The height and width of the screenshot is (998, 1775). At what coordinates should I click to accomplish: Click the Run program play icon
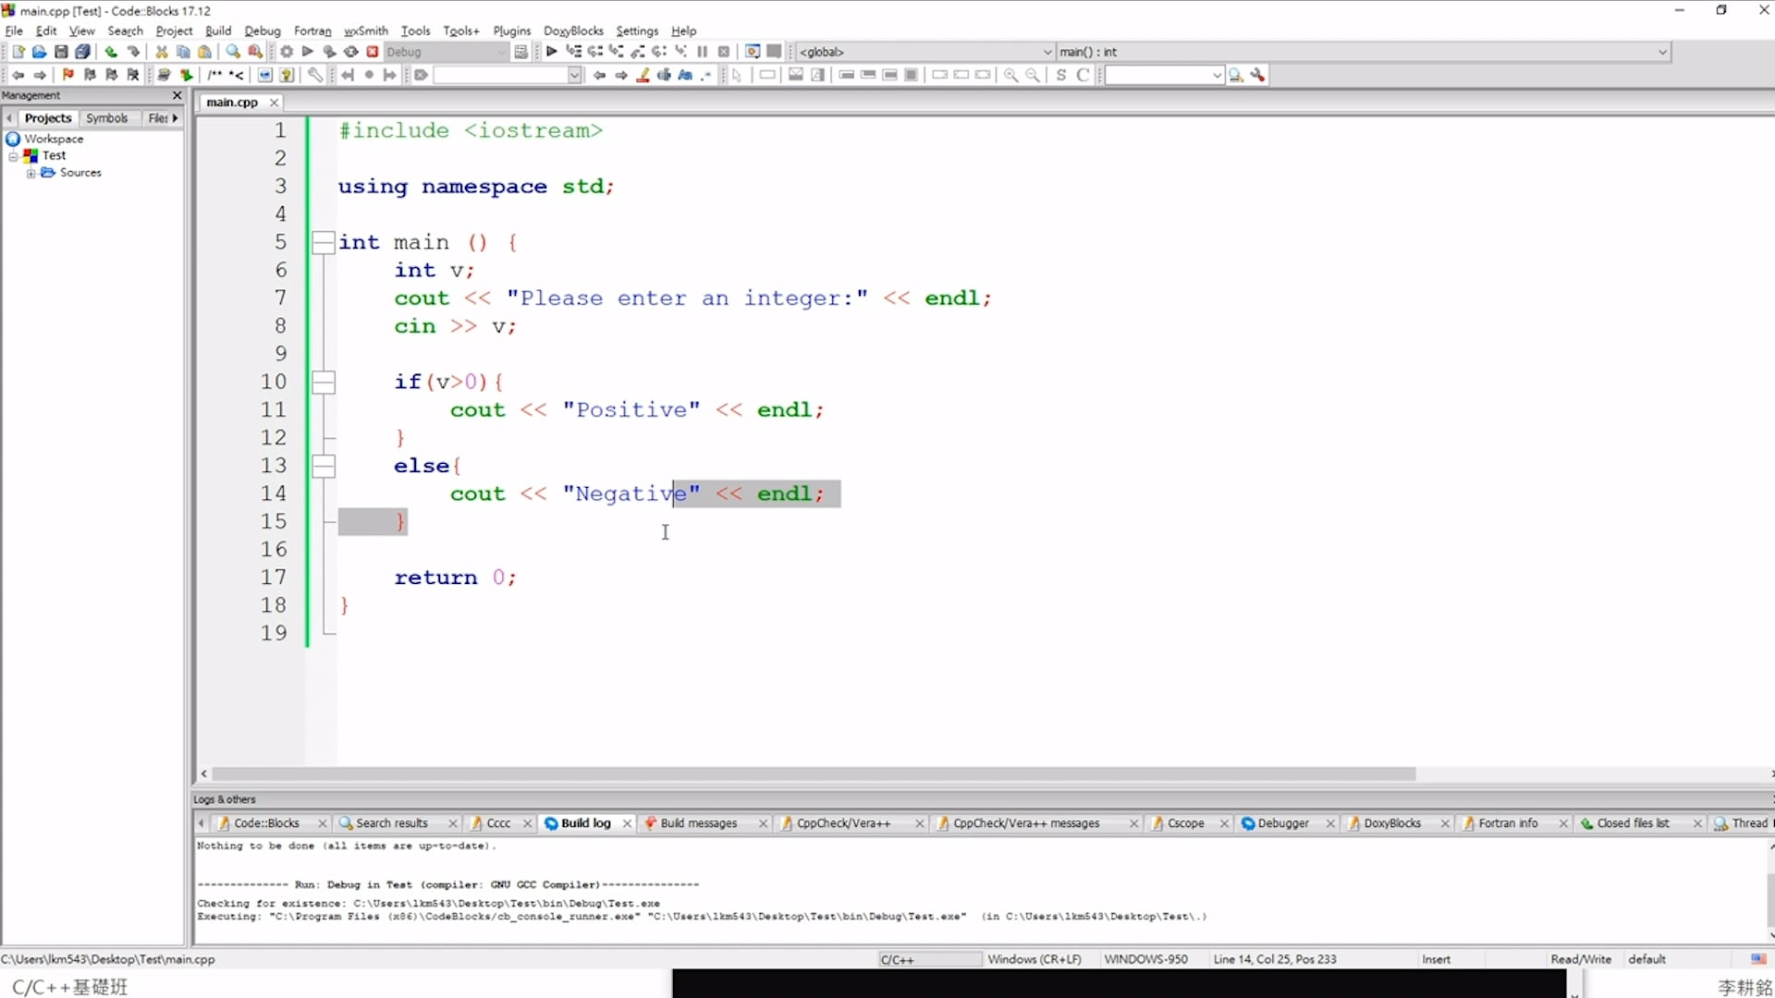point(308,52)
